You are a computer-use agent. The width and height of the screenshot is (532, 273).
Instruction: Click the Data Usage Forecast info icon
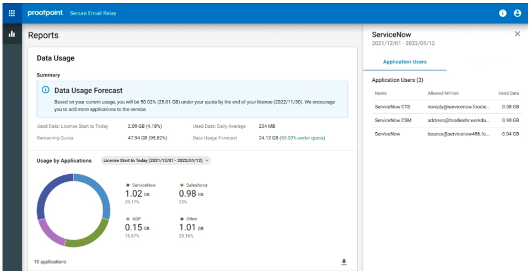[x=45, y=90]
